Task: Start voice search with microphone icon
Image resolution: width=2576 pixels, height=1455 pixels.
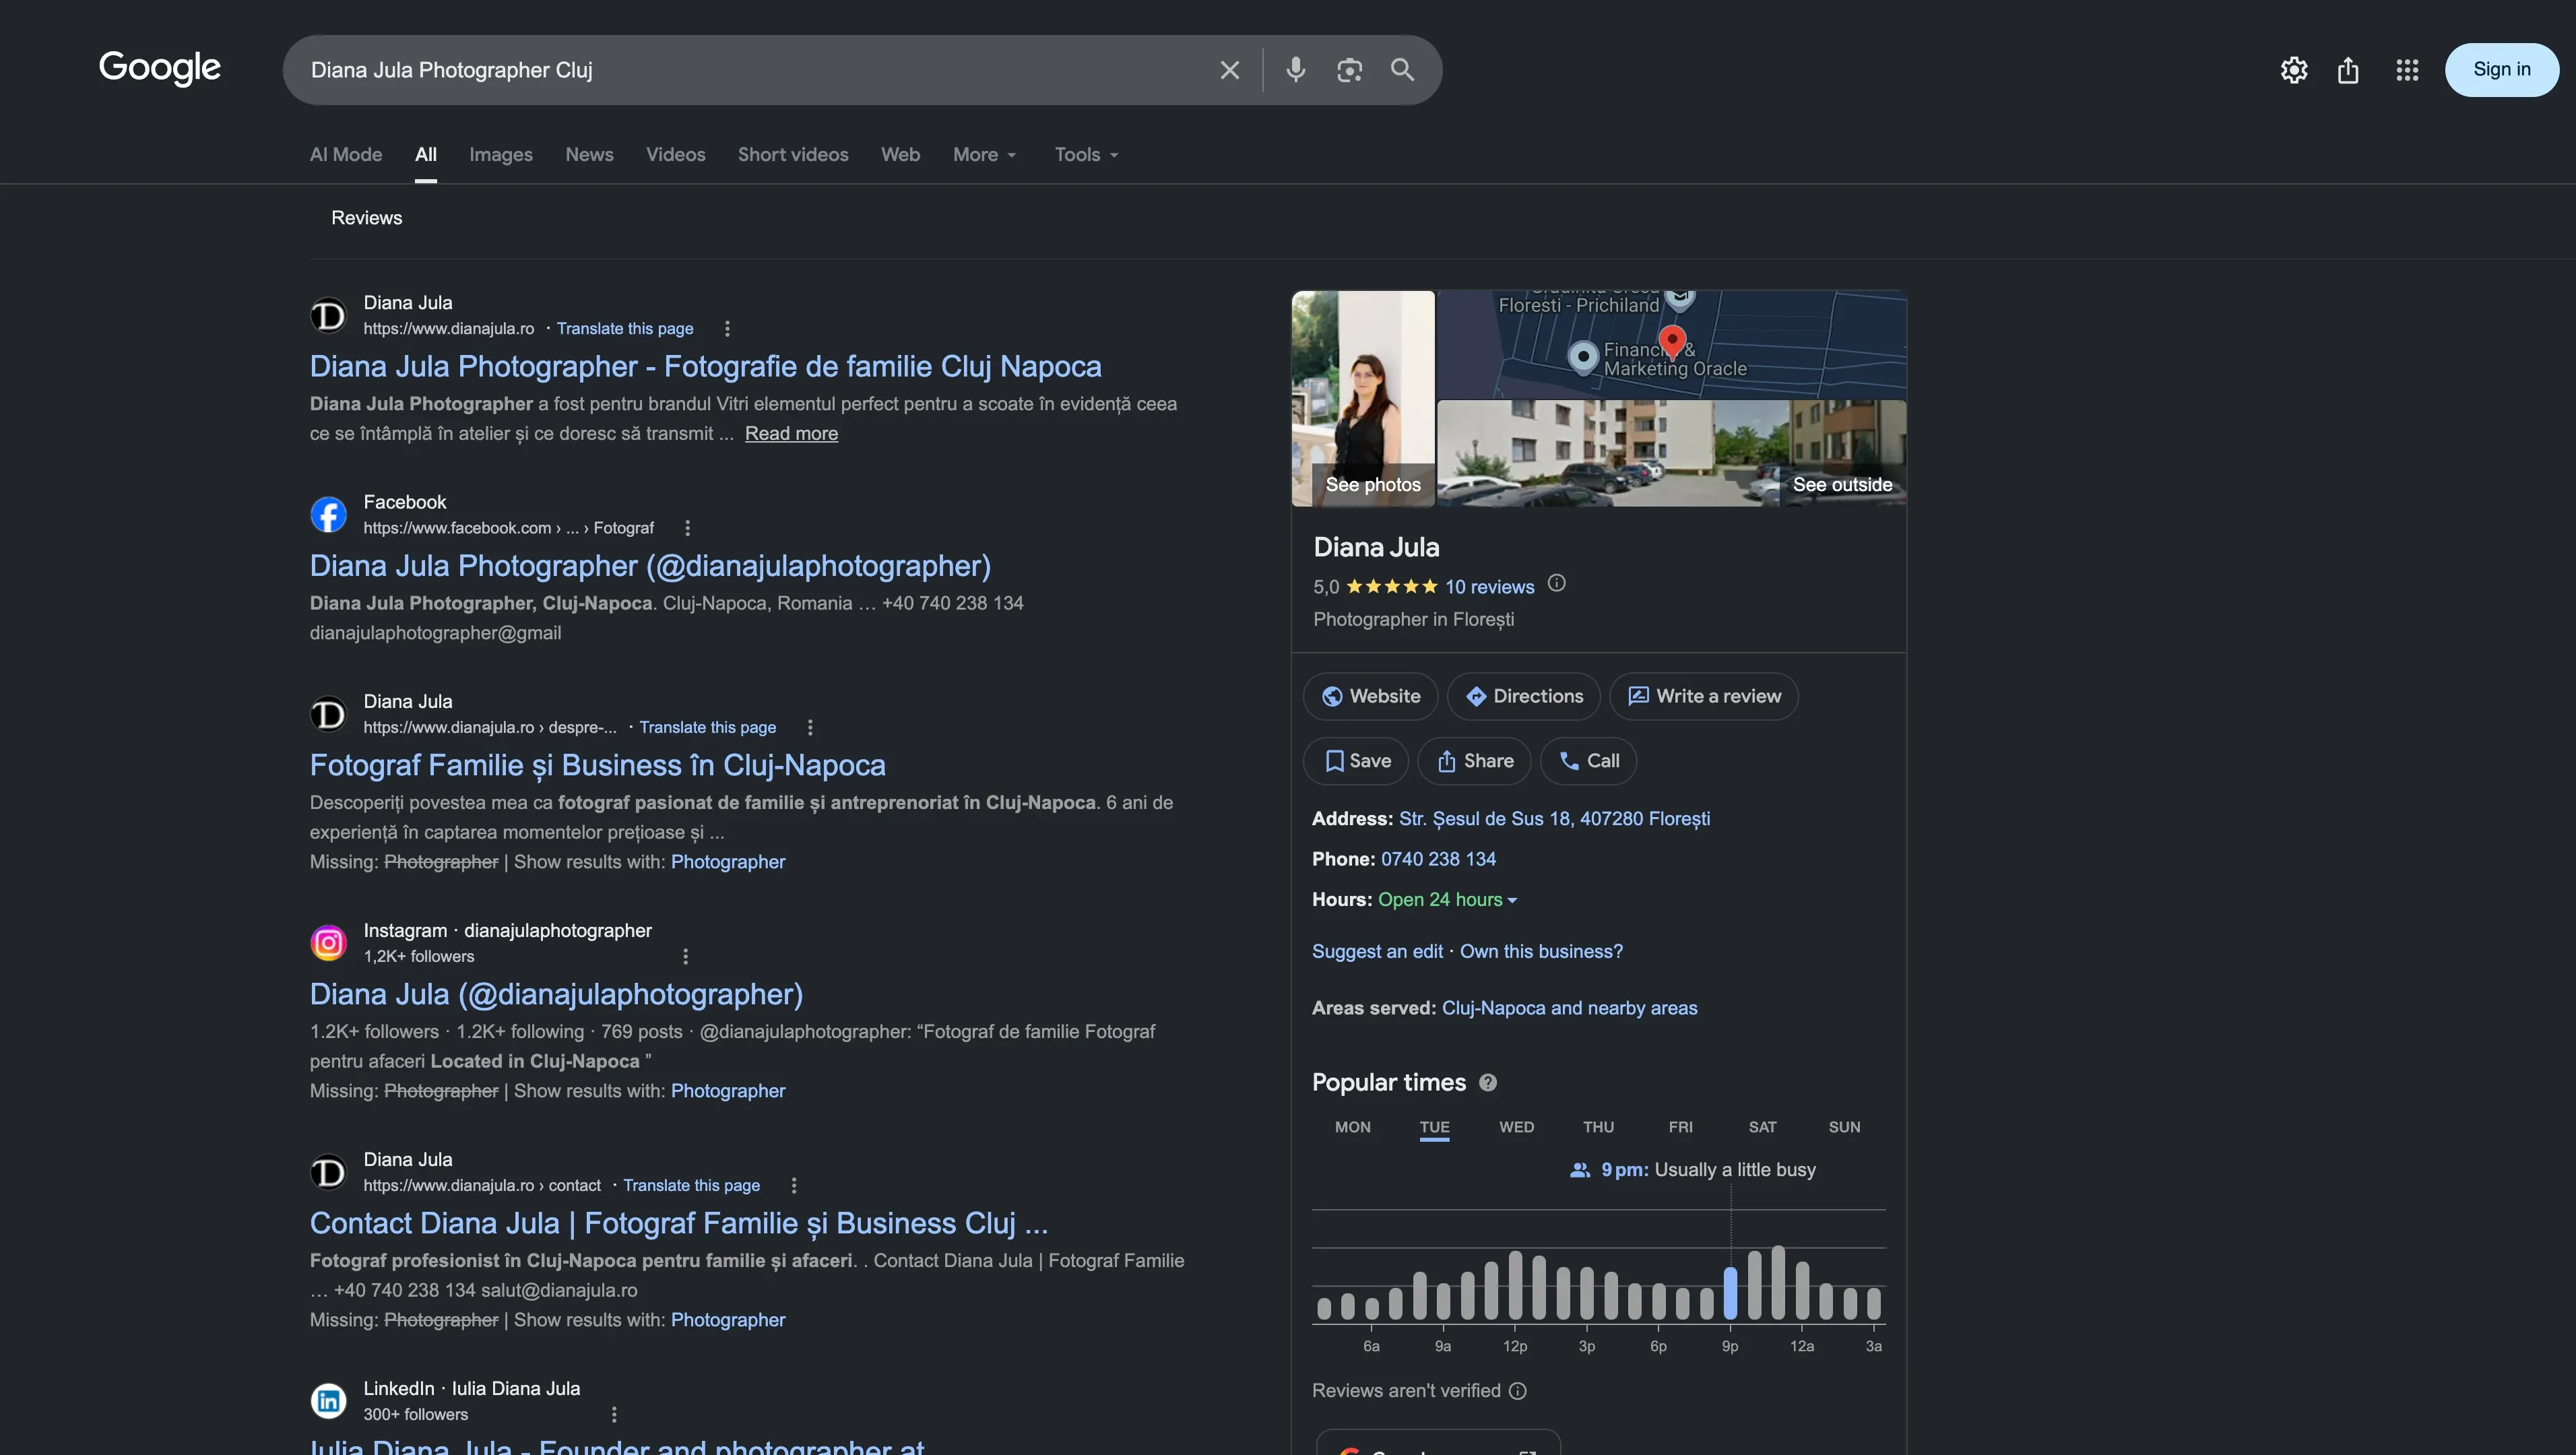Action: point(1295,70)
